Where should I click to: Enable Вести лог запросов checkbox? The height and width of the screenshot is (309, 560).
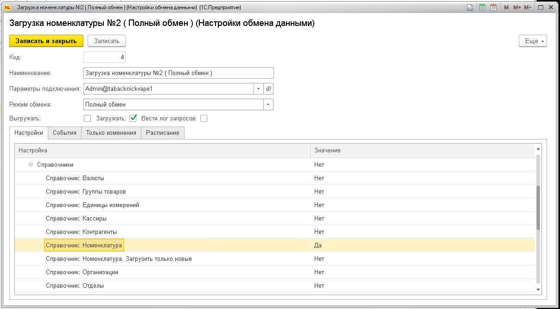204,118
